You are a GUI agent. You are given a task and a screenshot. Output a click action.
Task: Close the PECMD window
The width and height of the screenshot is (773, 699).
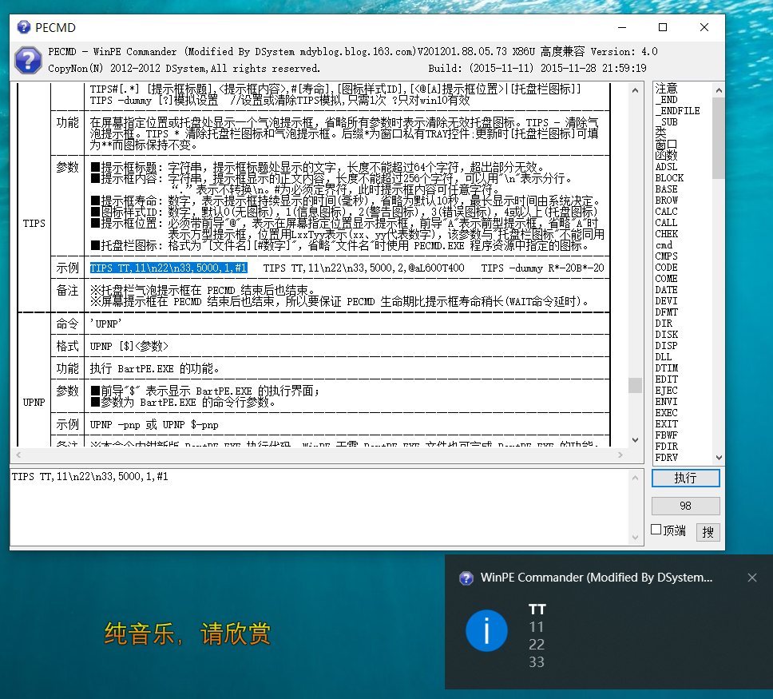[704, 27]
